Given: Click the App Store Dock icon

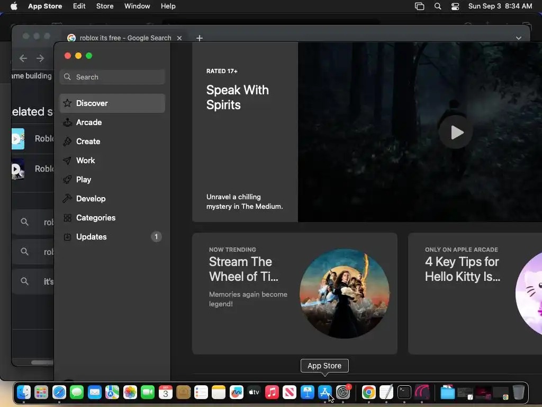Looking at the screenshot, I should 325,393.
